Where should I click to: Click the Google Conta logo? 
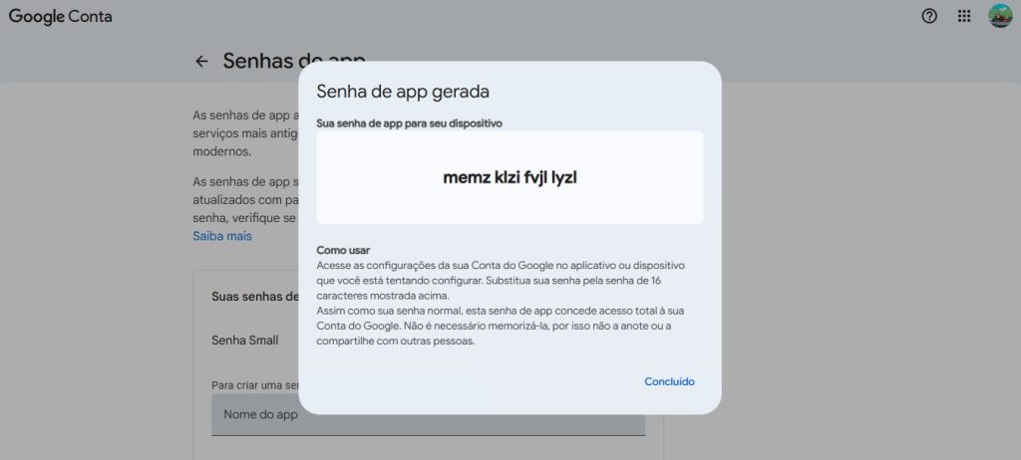click(61, 16)
